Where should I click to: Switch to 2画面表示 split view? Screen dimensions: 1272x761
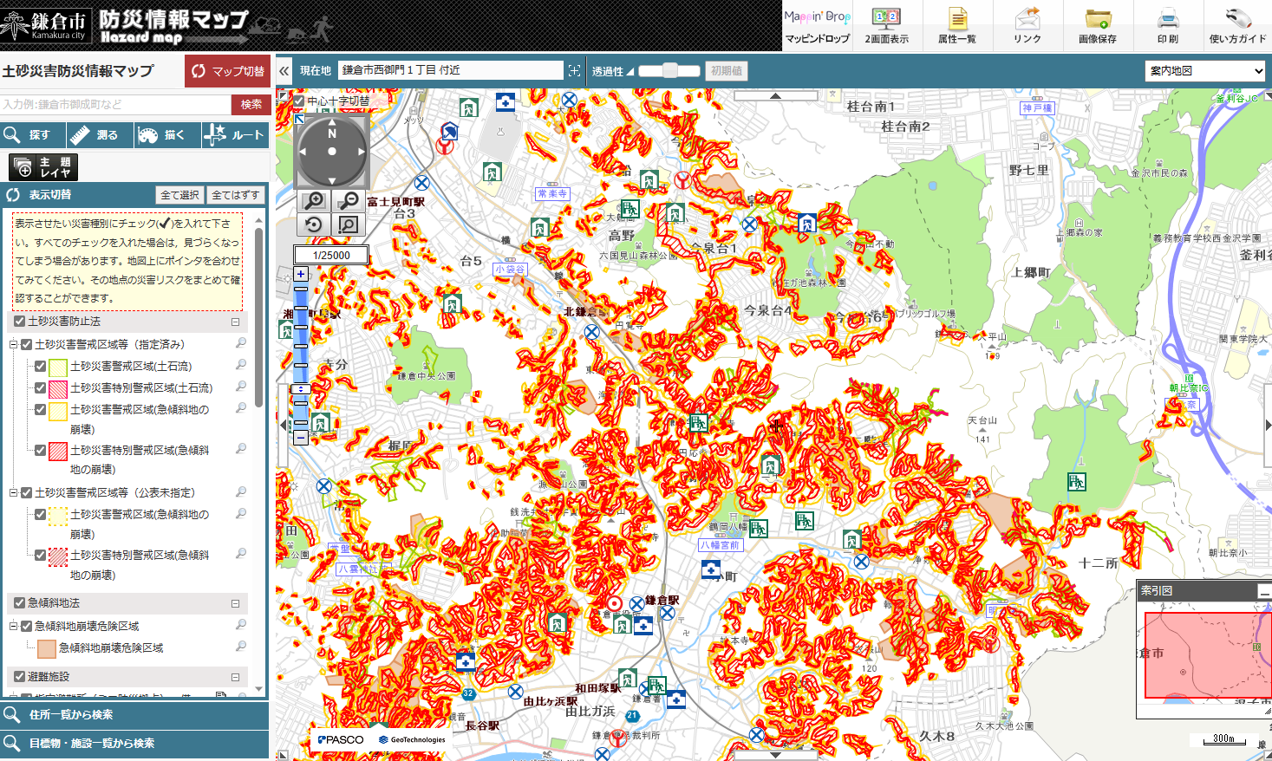[x=886, y=26]
